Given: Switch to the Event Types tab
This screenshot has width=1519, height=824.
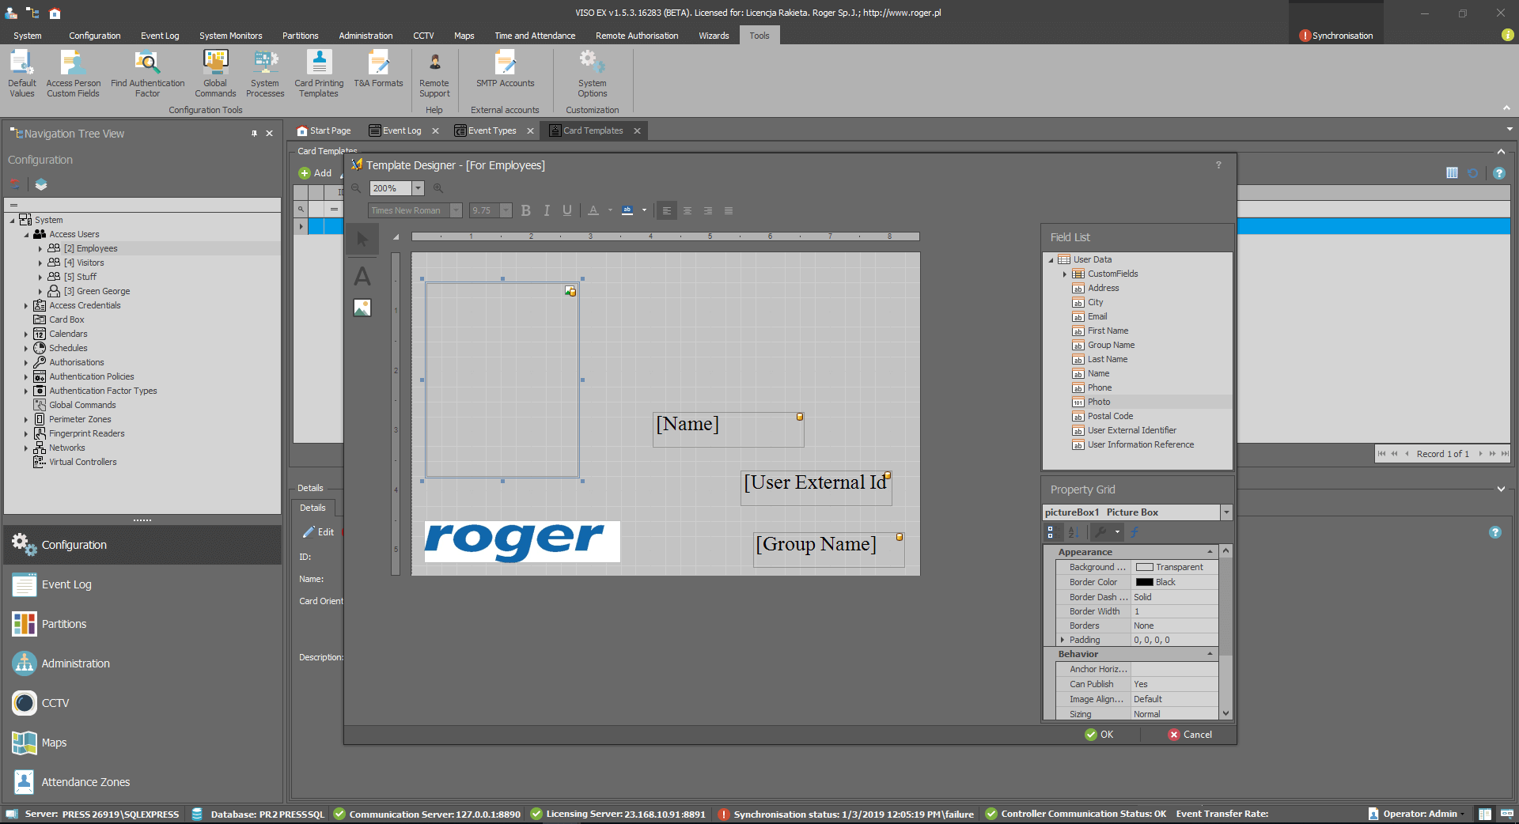Looking at the screenshot, I should [x=491, y=130].
